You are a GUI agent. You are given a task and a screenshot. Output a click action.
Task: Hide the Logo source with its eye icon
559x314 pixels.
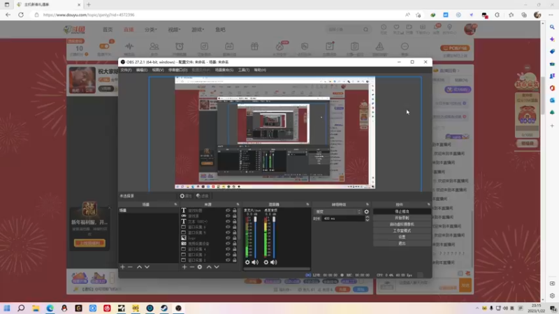click(228, 238)
